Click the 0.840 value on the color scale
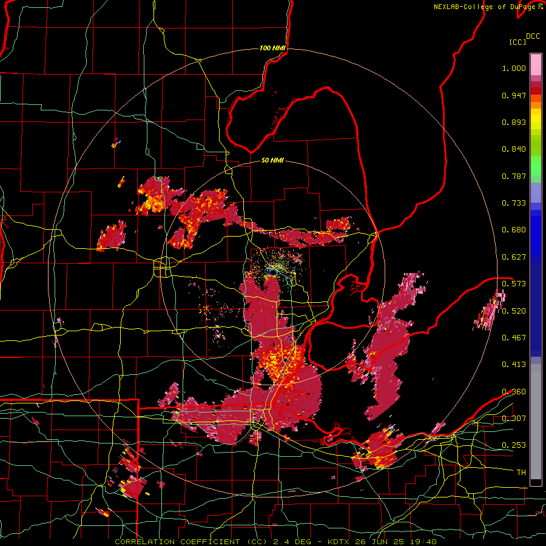 coord(514,149)
